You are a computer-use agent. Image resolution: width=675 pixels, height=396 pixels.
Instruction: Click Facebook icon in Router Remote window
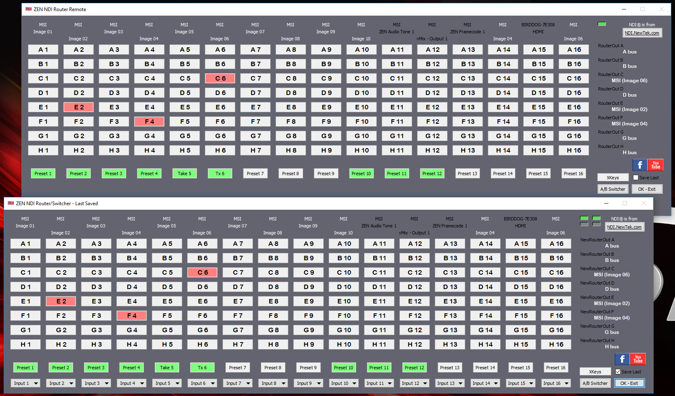640,165
